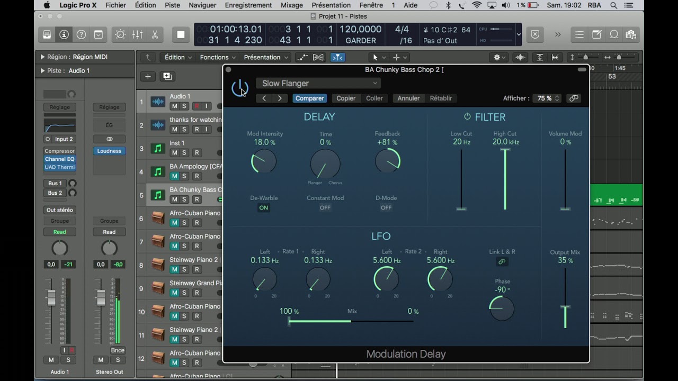Image resolution: width=678 pixels, height=381 pixels.
Task: Click the Comparer button
Action: click(x=309, y=98)
